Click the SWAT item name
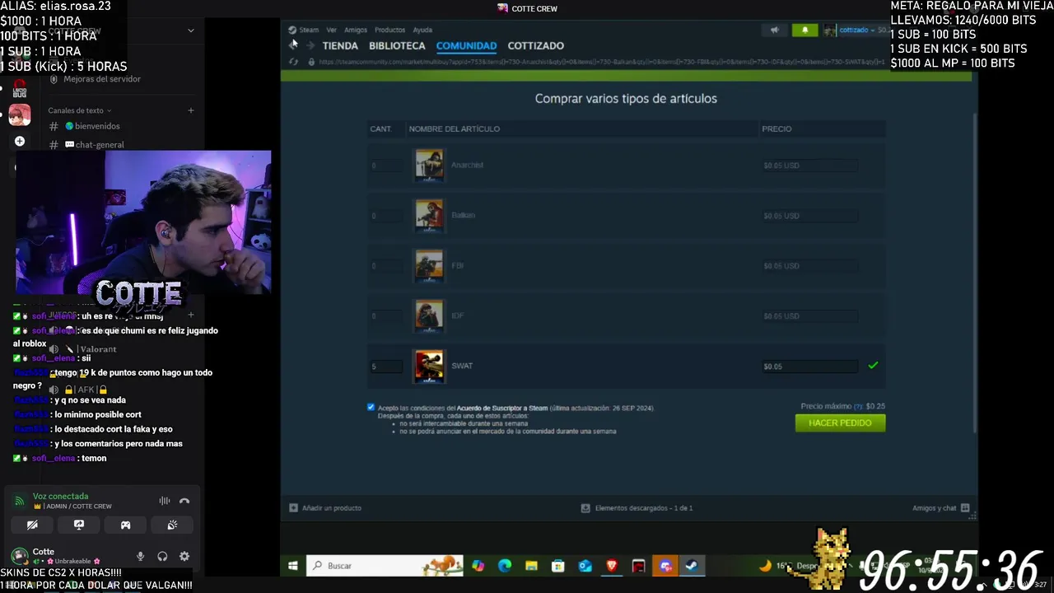This screenshot has width=1054, height=593. coord(462,366)
